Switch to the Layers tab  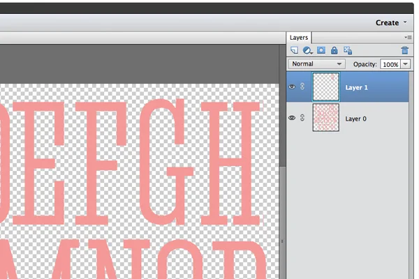tap(299, 38)
